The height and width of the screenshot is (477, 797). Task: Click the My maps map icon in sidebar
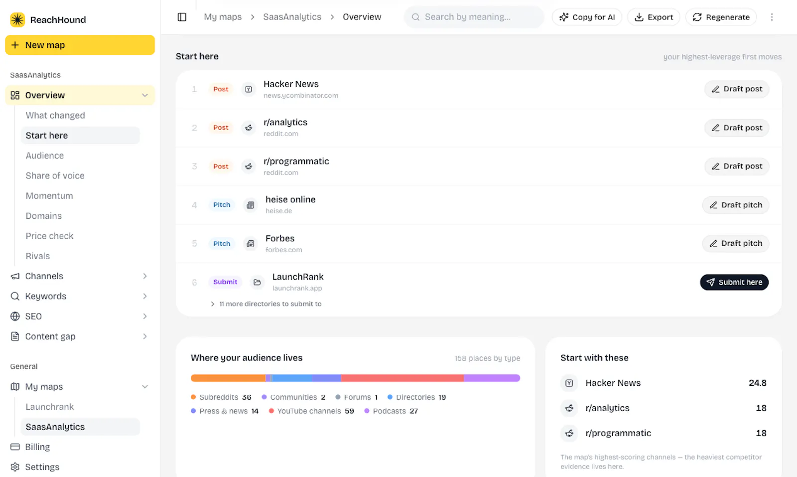[15, 387]
